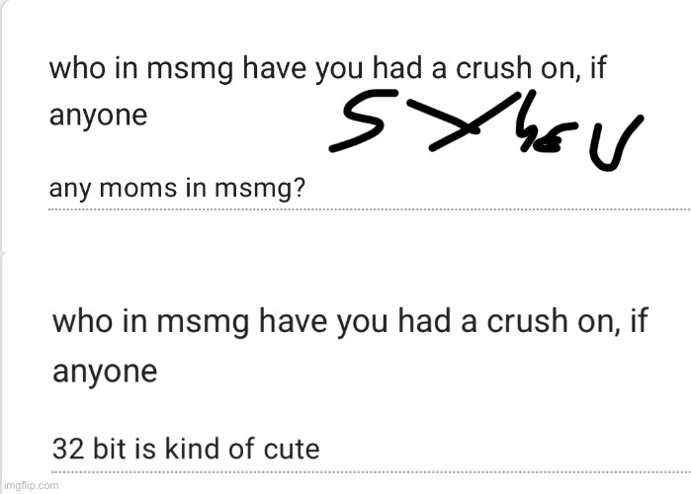The height and width of the screenshot is (494, 691).
Task: Click the small handwritten scribble between X and U
Action: (547, 142)
